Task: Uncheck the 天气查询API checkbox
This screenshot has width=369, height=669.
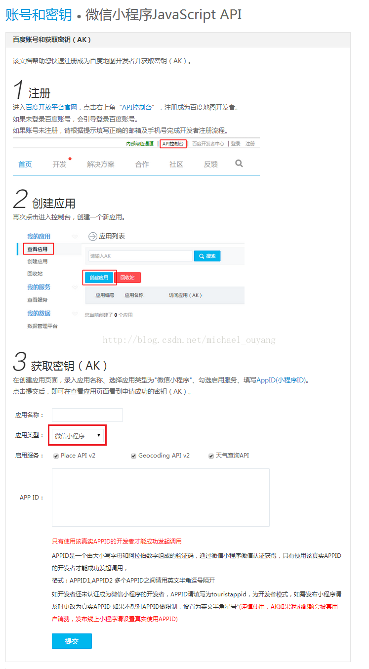Action: pos(211,456)
